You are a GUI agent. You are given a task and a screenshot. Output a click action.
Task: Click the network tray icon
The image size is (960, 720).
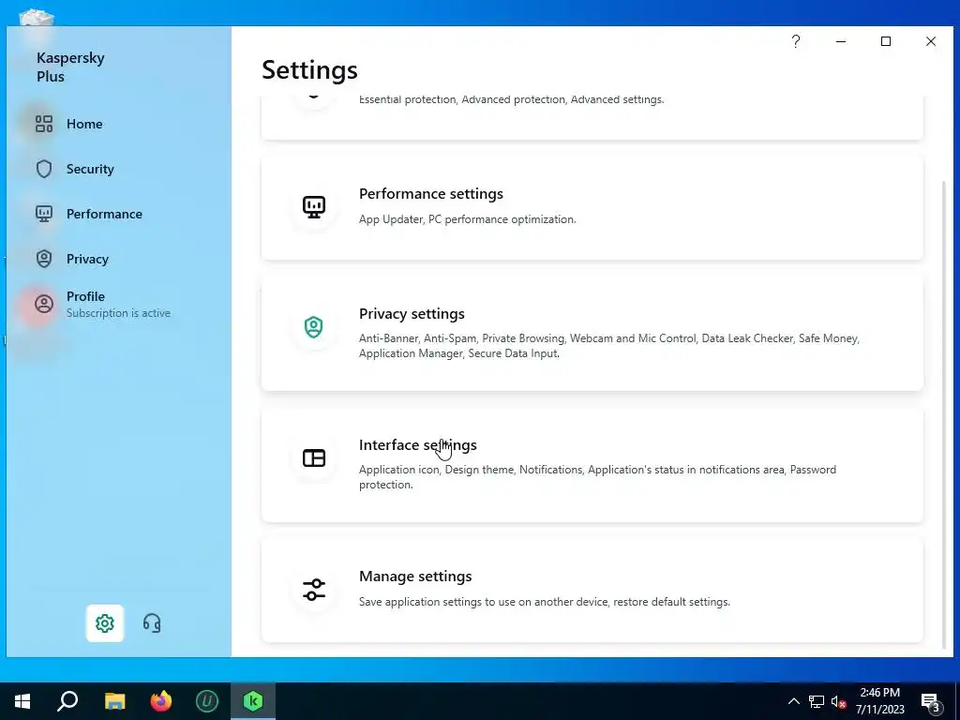click(x=817, y=701)
